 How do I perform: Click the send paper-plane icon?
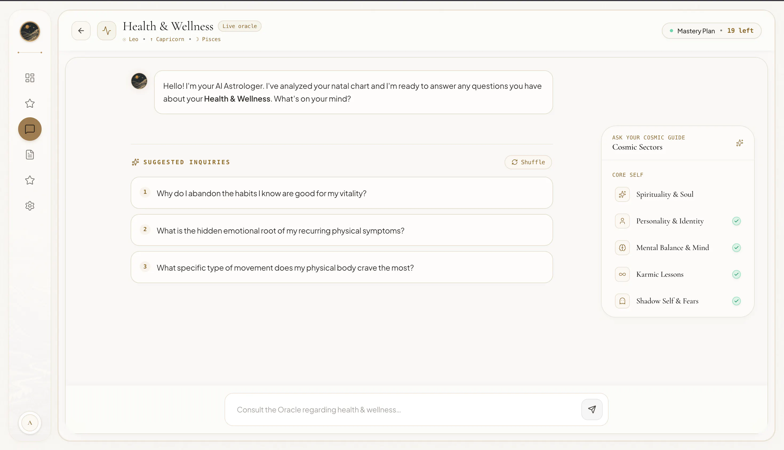click(592, 409)
